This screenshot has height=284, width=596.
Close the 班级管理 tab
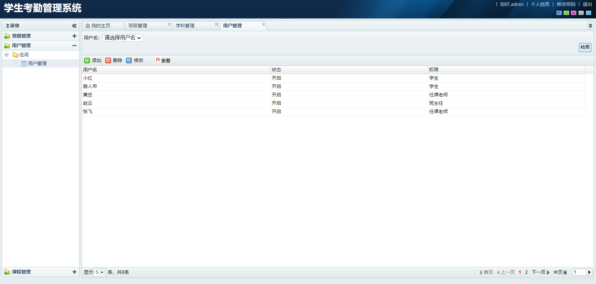coord(169,24)
